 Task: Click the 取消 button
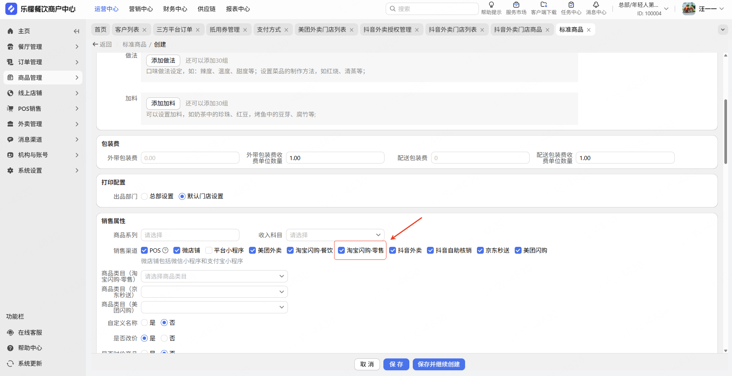pos(367,364)
